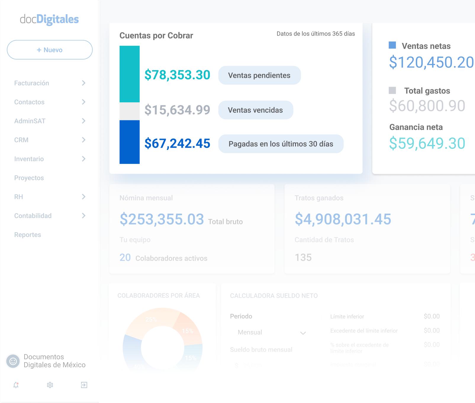Click the Ventas vencidas pill
475x403 pixels.
coord(256,110)
